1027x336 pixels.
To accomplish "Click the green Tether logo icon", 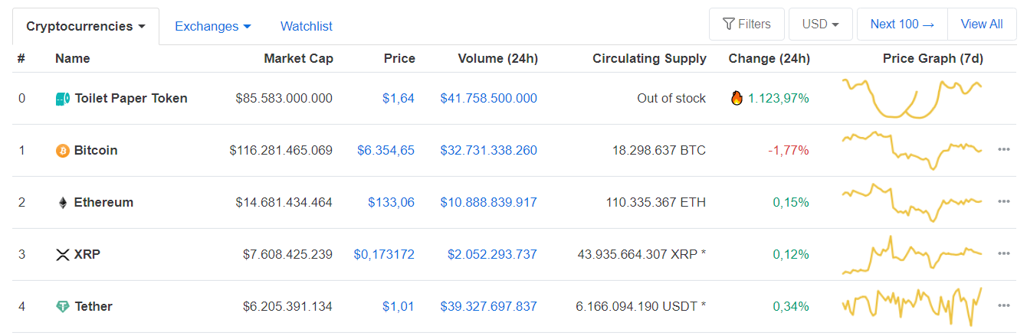I will pos(63,307).
